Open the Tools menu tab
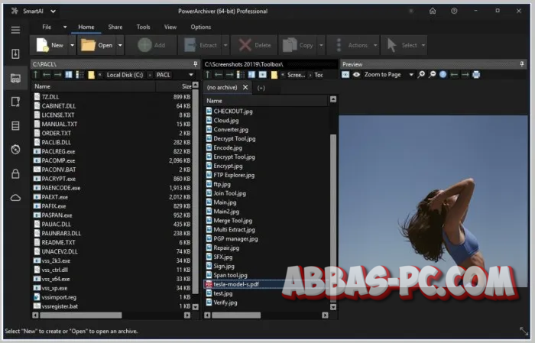 click(143, 27)
